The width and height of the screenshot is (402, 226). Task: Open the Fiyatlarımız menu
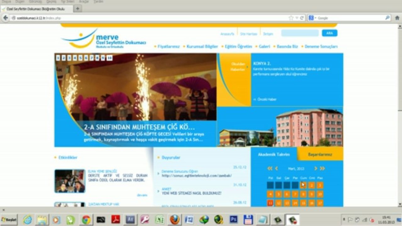point(168,46)
